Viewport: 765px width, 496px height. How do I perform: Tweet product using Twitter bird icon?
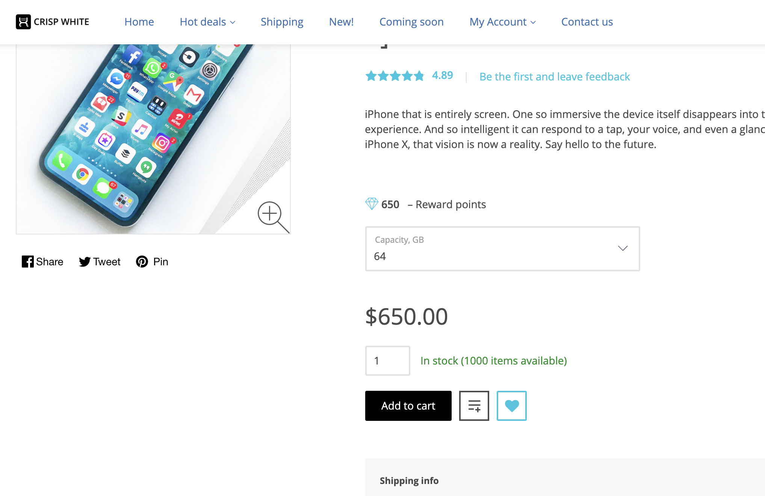click(x=85, y=262)
